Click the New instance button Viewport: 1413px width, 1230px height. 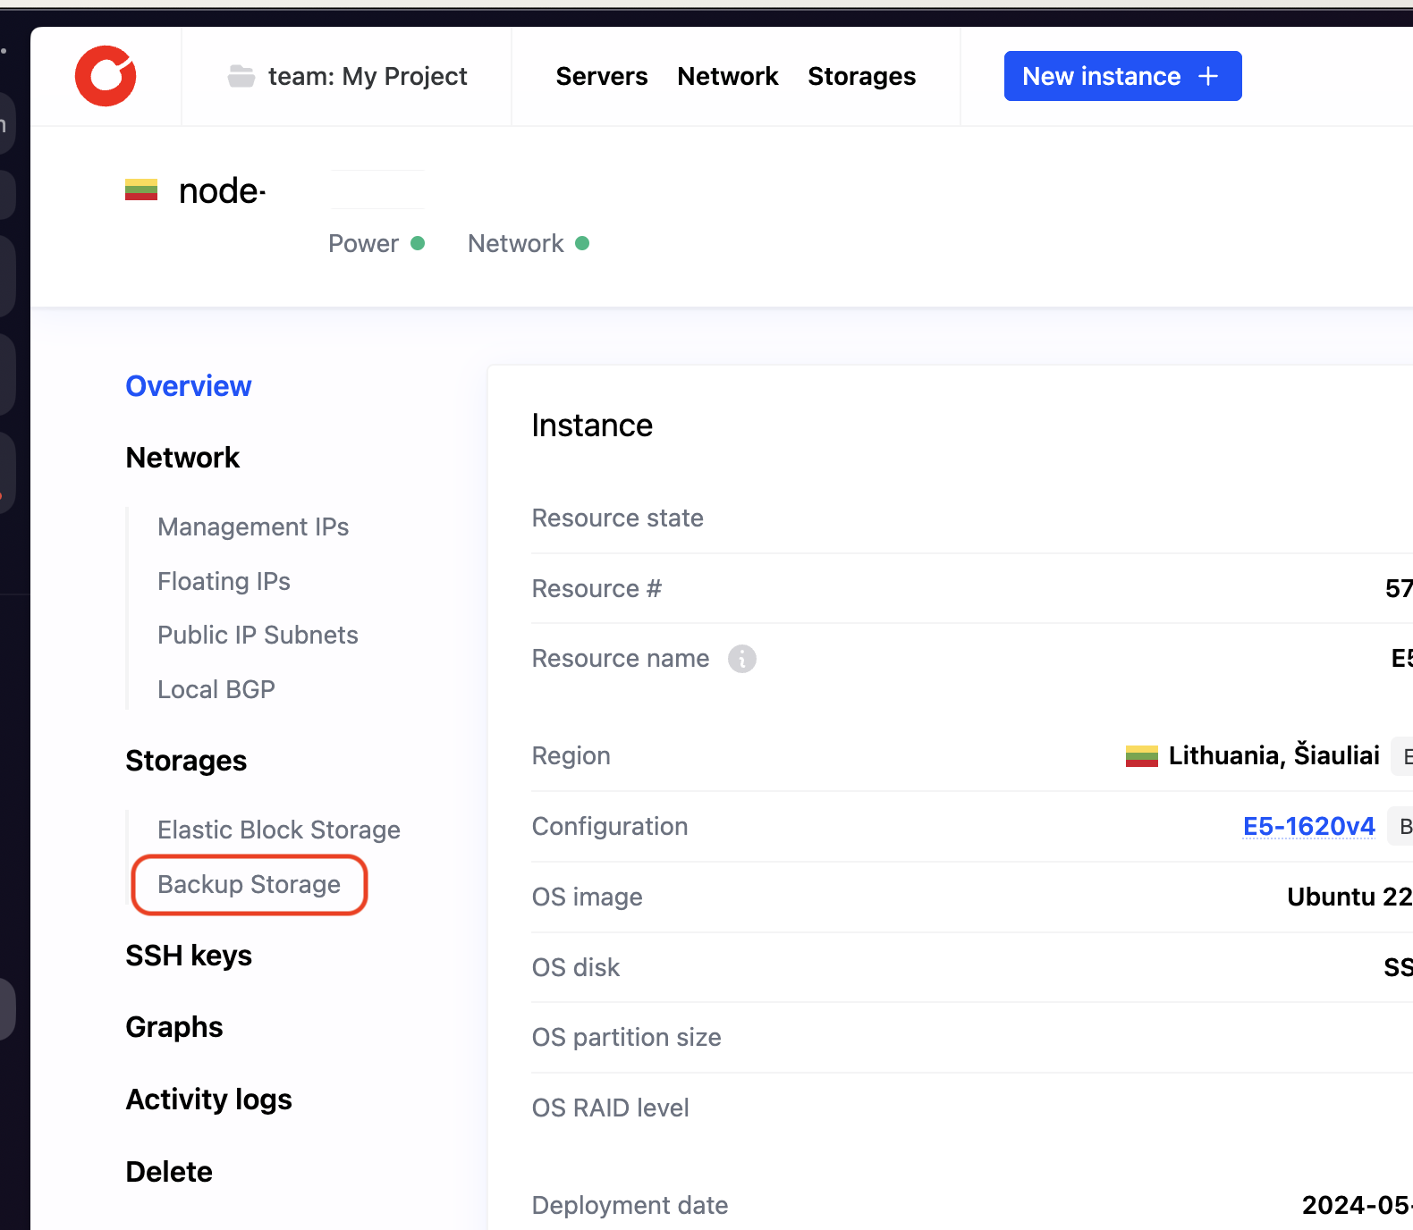coord(1123,76)
